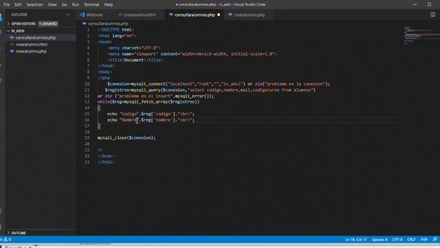Switch to the crearalumno.html tab
440x248 pixels.
pos(140,14)
